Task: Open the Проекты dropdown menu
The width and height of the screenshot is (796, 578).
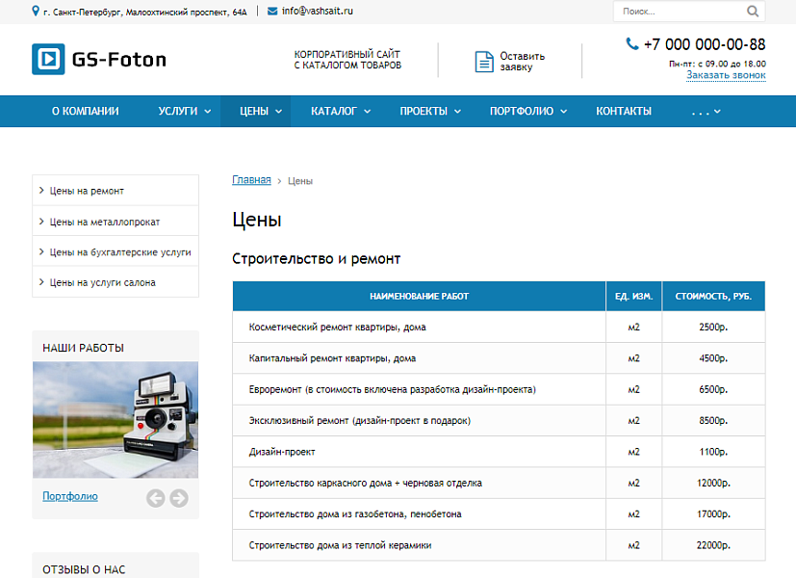Action: pyautogui.click(x=430, y=112)
